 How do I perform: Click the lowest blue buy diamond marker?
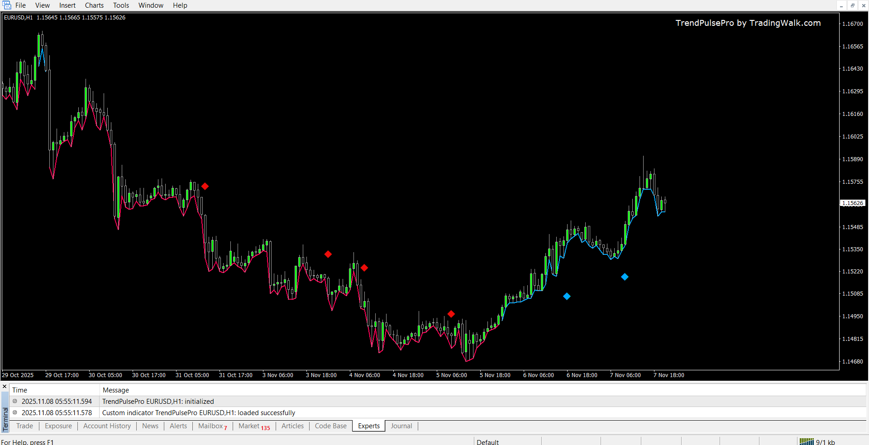pyautogui.click(x=567, y=297)
